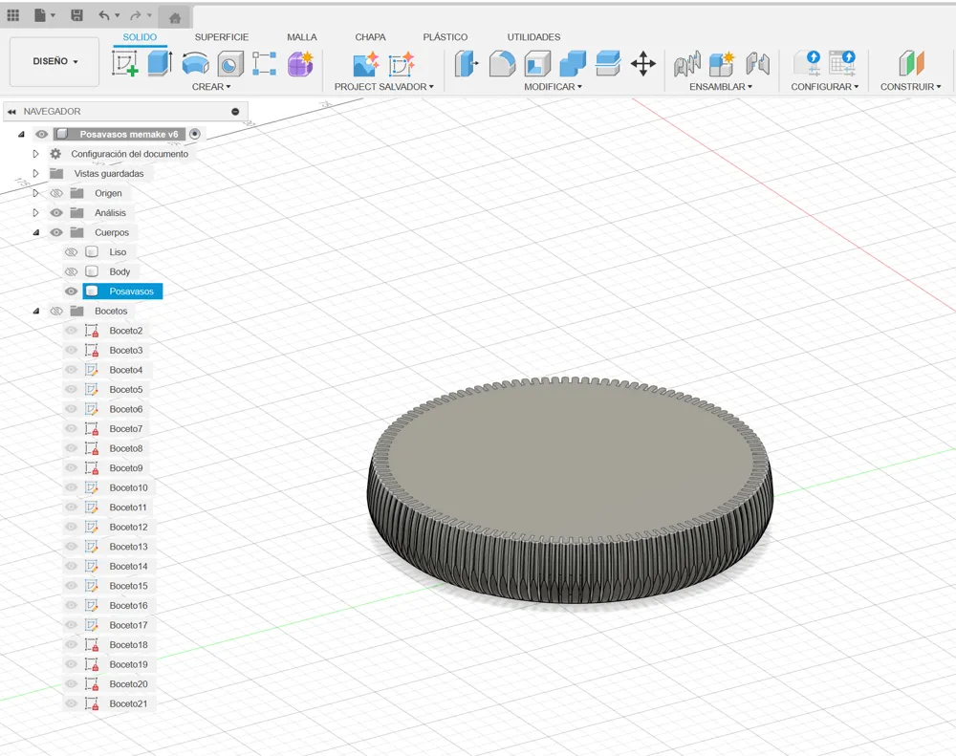956x756 pixels.
Task: Hide the Cuerpos folder
Action: pyautogui.click(x=56, y=232)
